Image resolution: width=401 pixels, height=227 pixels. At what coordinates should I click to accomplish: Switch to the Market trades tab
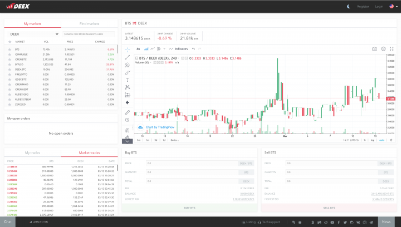tap(89, 152)
